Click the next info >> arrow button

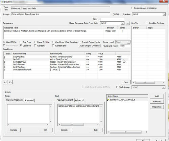tap(10, 82)
